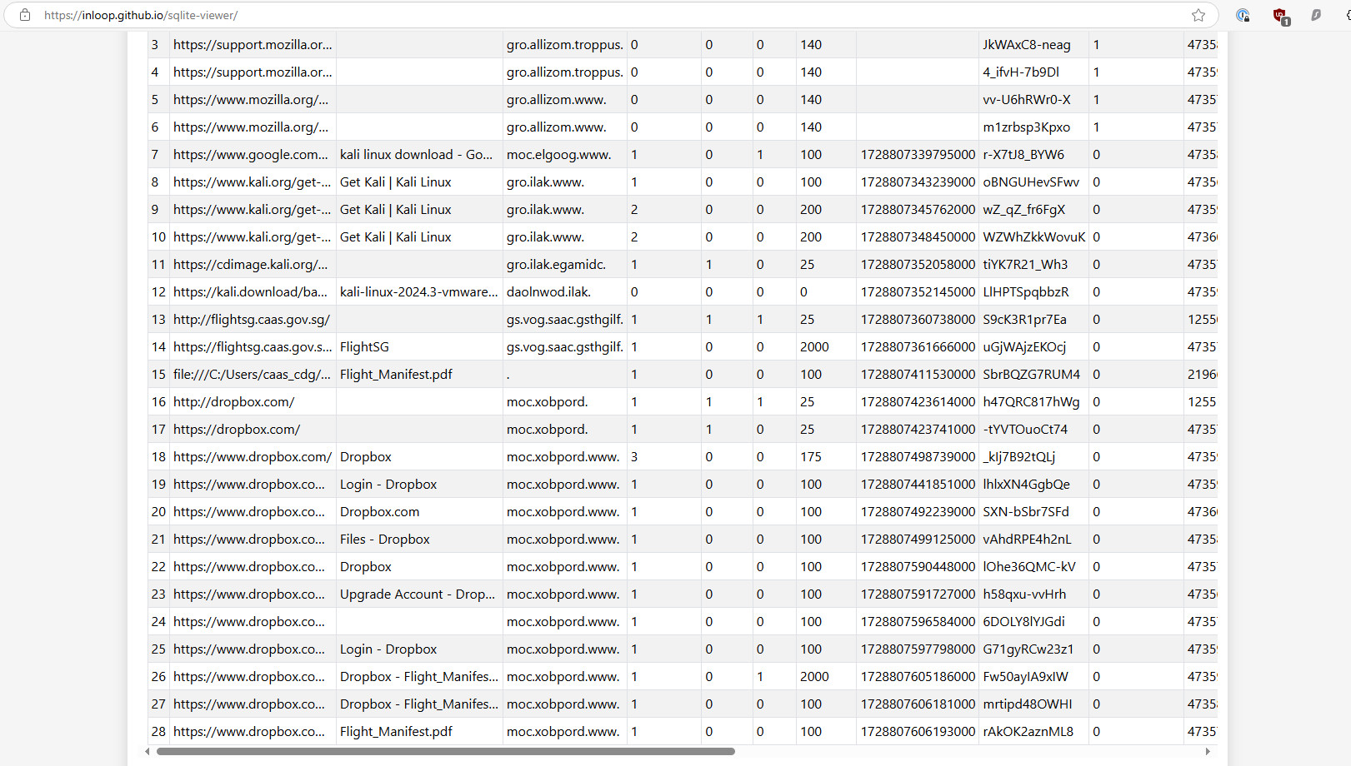The height and width of the screenshot is (766, 1351).
Task: Click the flightsg.caas.gov.sg URL in row 13
Action: click(252, 320)
